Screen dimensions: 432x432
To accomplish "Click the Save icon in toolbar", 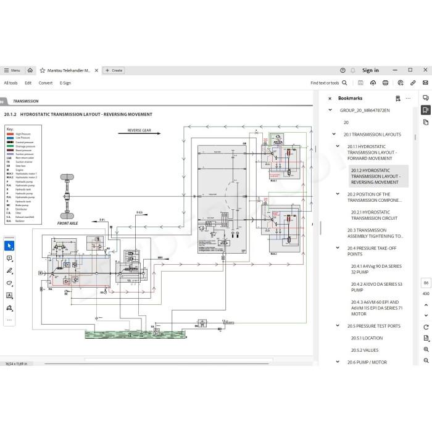I will (x=360, y=83).
